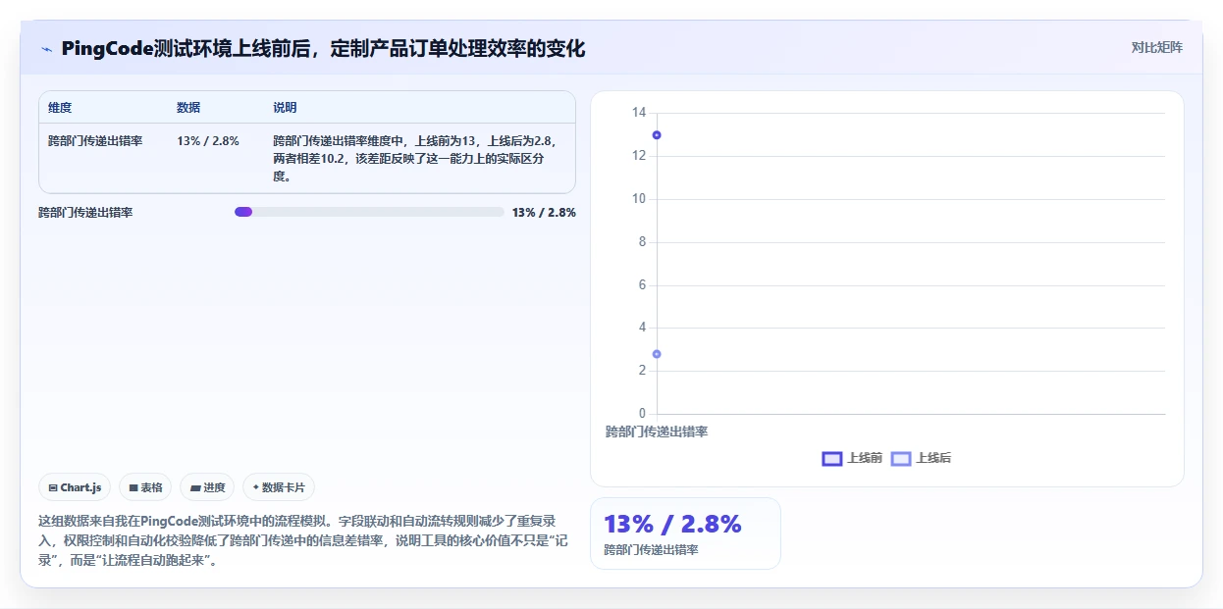1223x609 pixels.
Task: Click the 13% / 2.8% value beside progress bar
Action: tap(544, 212)
